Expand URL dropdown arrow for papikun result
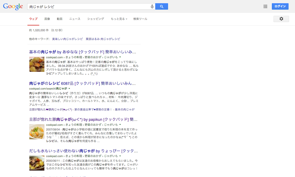 pyautogui.click(x=120, y=125)
